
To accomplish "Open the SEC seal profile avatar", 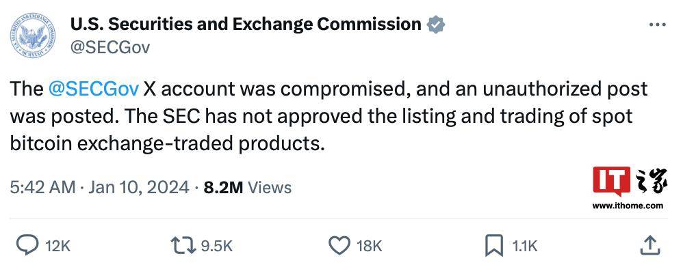I will click(x=33, y=35).
